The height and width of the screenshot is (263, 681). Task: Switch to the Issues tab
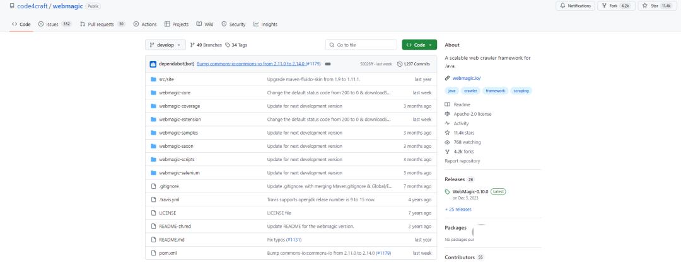pyautogui.click(x=54, y=25)
